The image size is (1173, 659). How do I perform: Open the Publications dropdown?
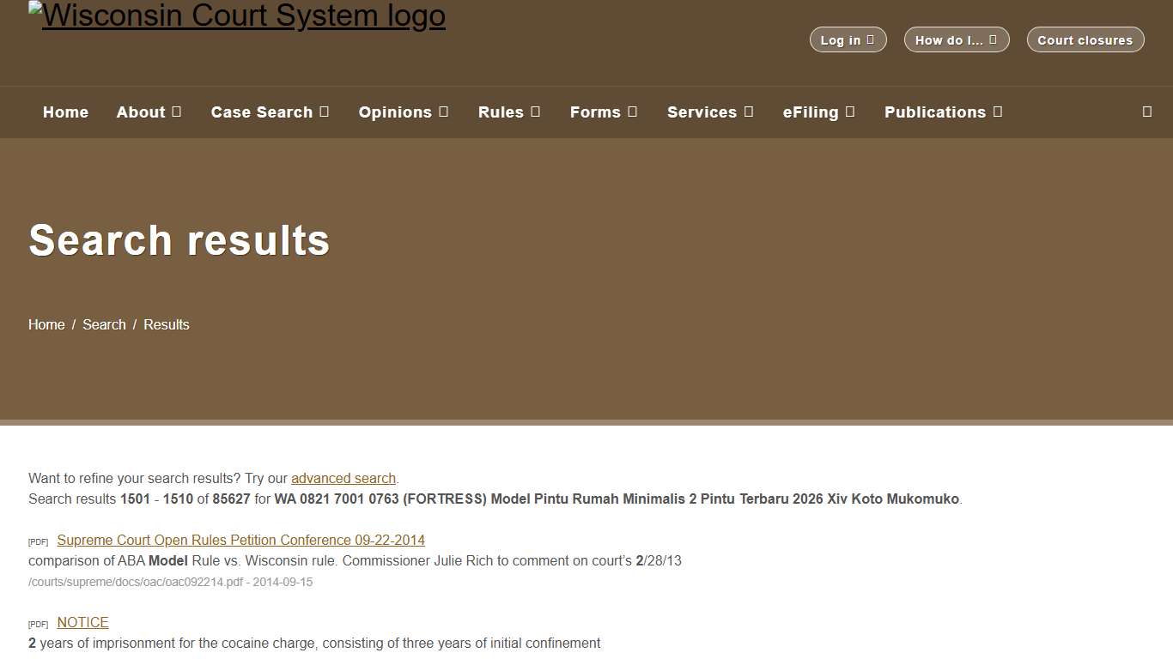click(943, 112)
